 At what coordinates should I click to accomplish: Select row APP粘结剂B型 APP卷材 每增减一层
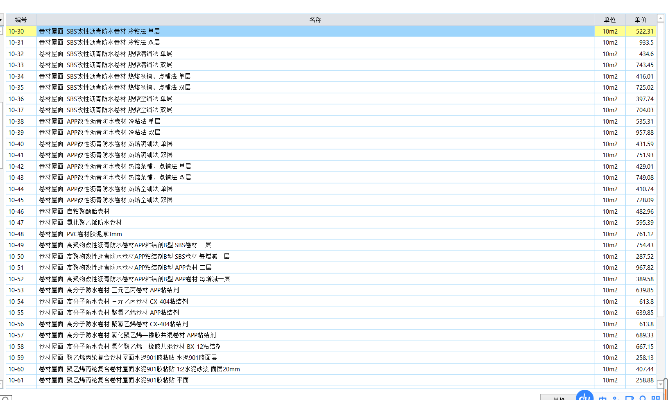tap(315, 279)
